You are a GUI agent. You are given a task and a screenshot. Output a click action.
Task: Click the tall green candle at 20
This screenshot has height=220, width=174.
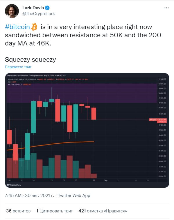point(33,117)
